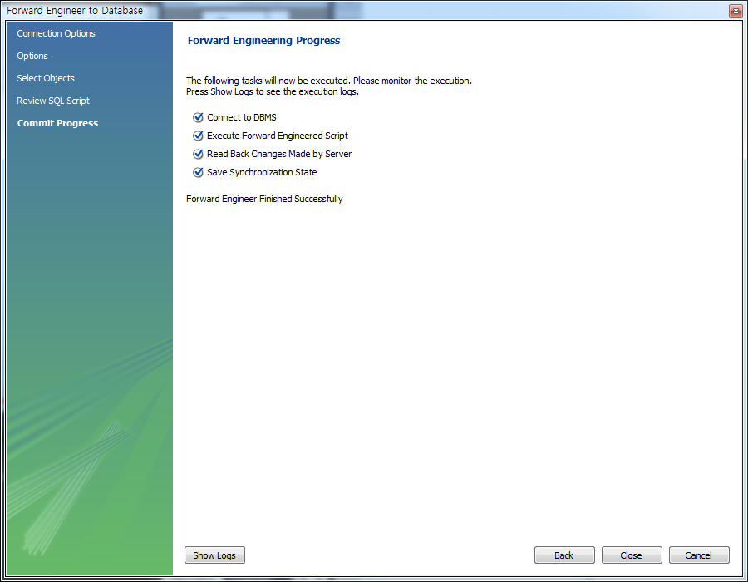Image resolution: width=748 pixels, height=582 pixels.
Task: Open Review SQL Script step in sidebar
Action: 53,101
